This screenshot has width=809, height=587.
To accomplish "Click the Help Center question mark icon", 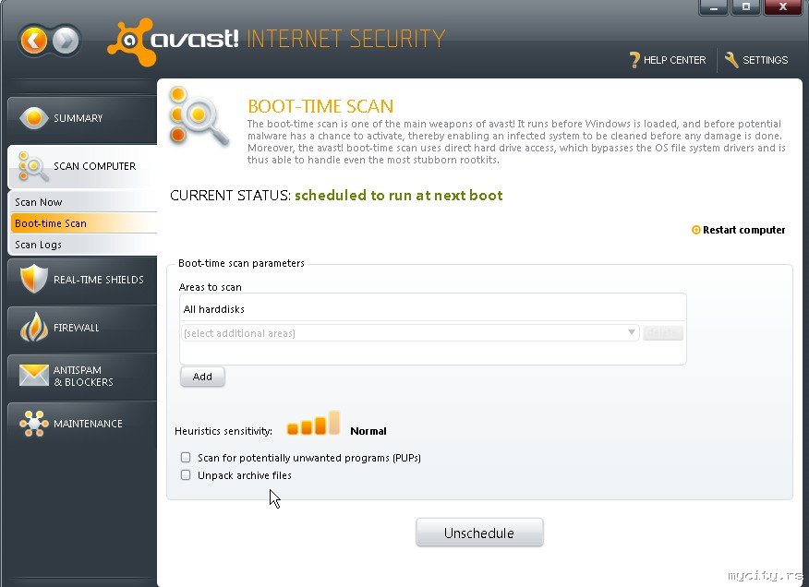I will point(634,60).
